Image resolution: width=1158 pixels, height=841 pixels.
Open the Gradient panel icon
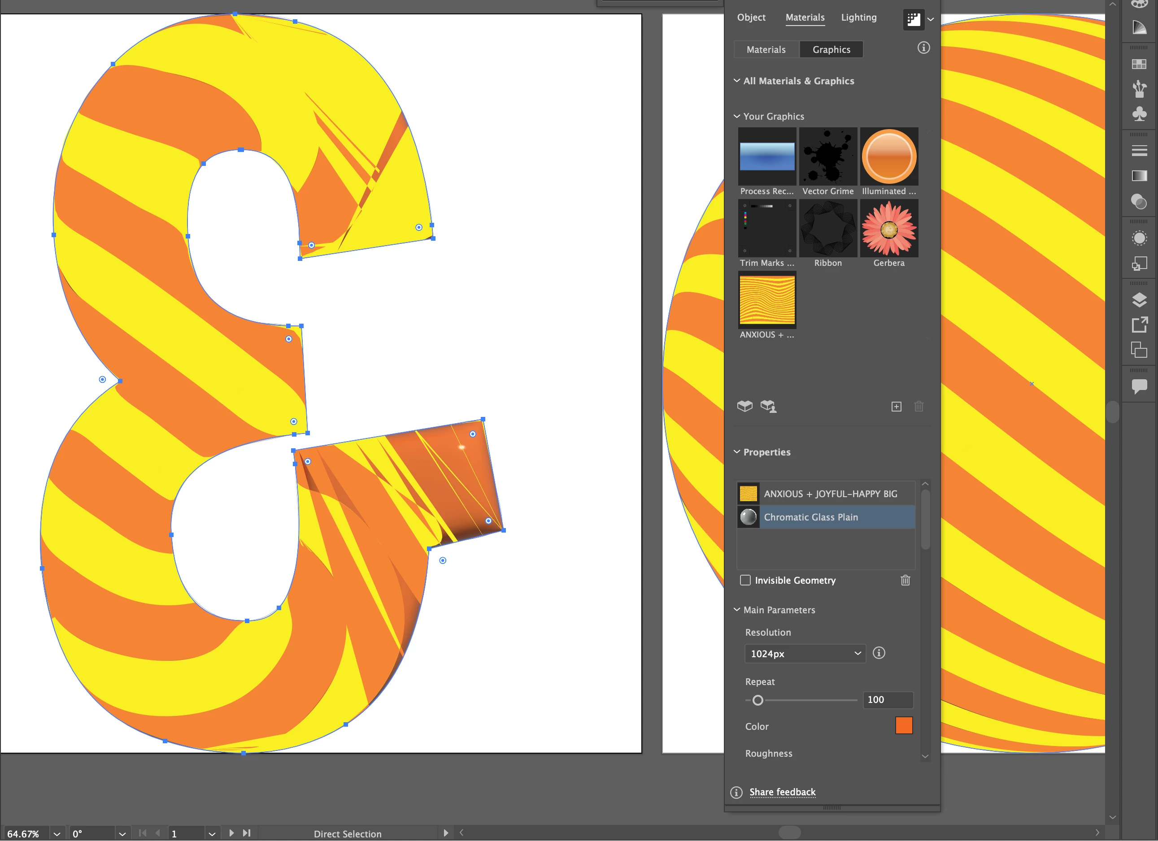(x=1139, y=176)
